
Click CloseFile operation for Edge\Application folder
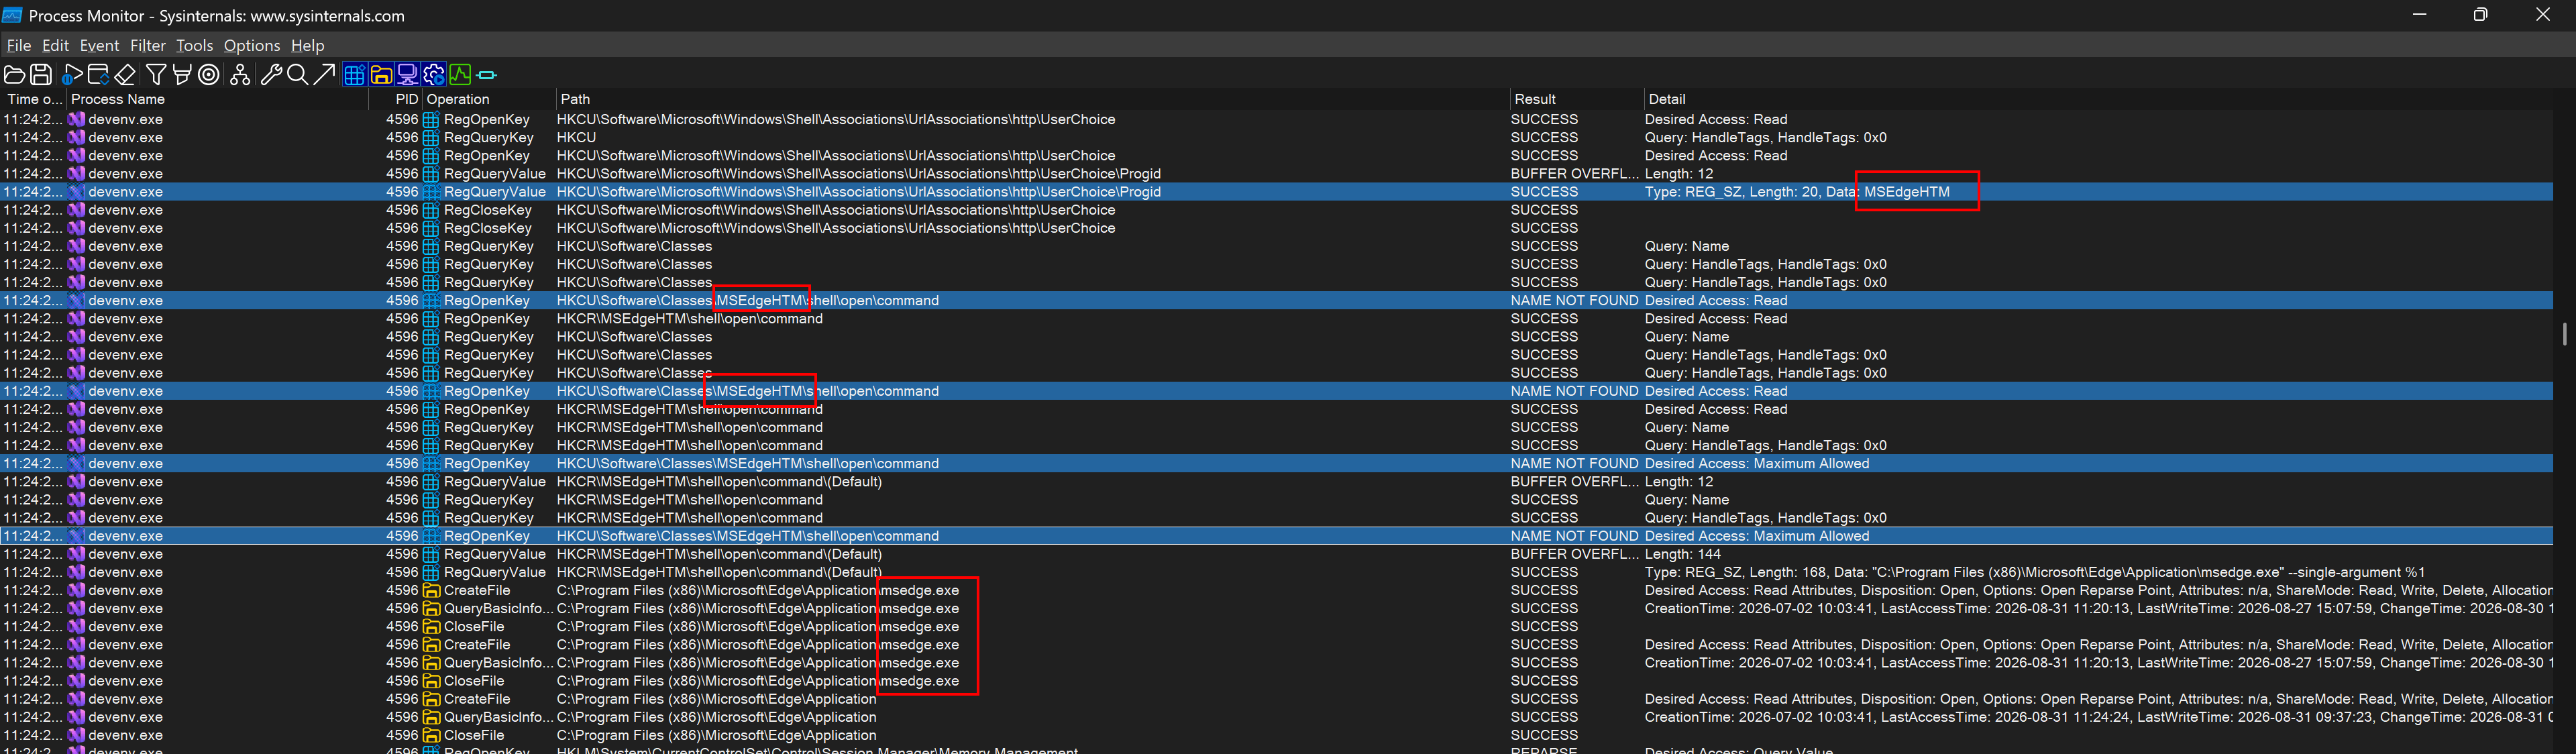tap(474, 735)
